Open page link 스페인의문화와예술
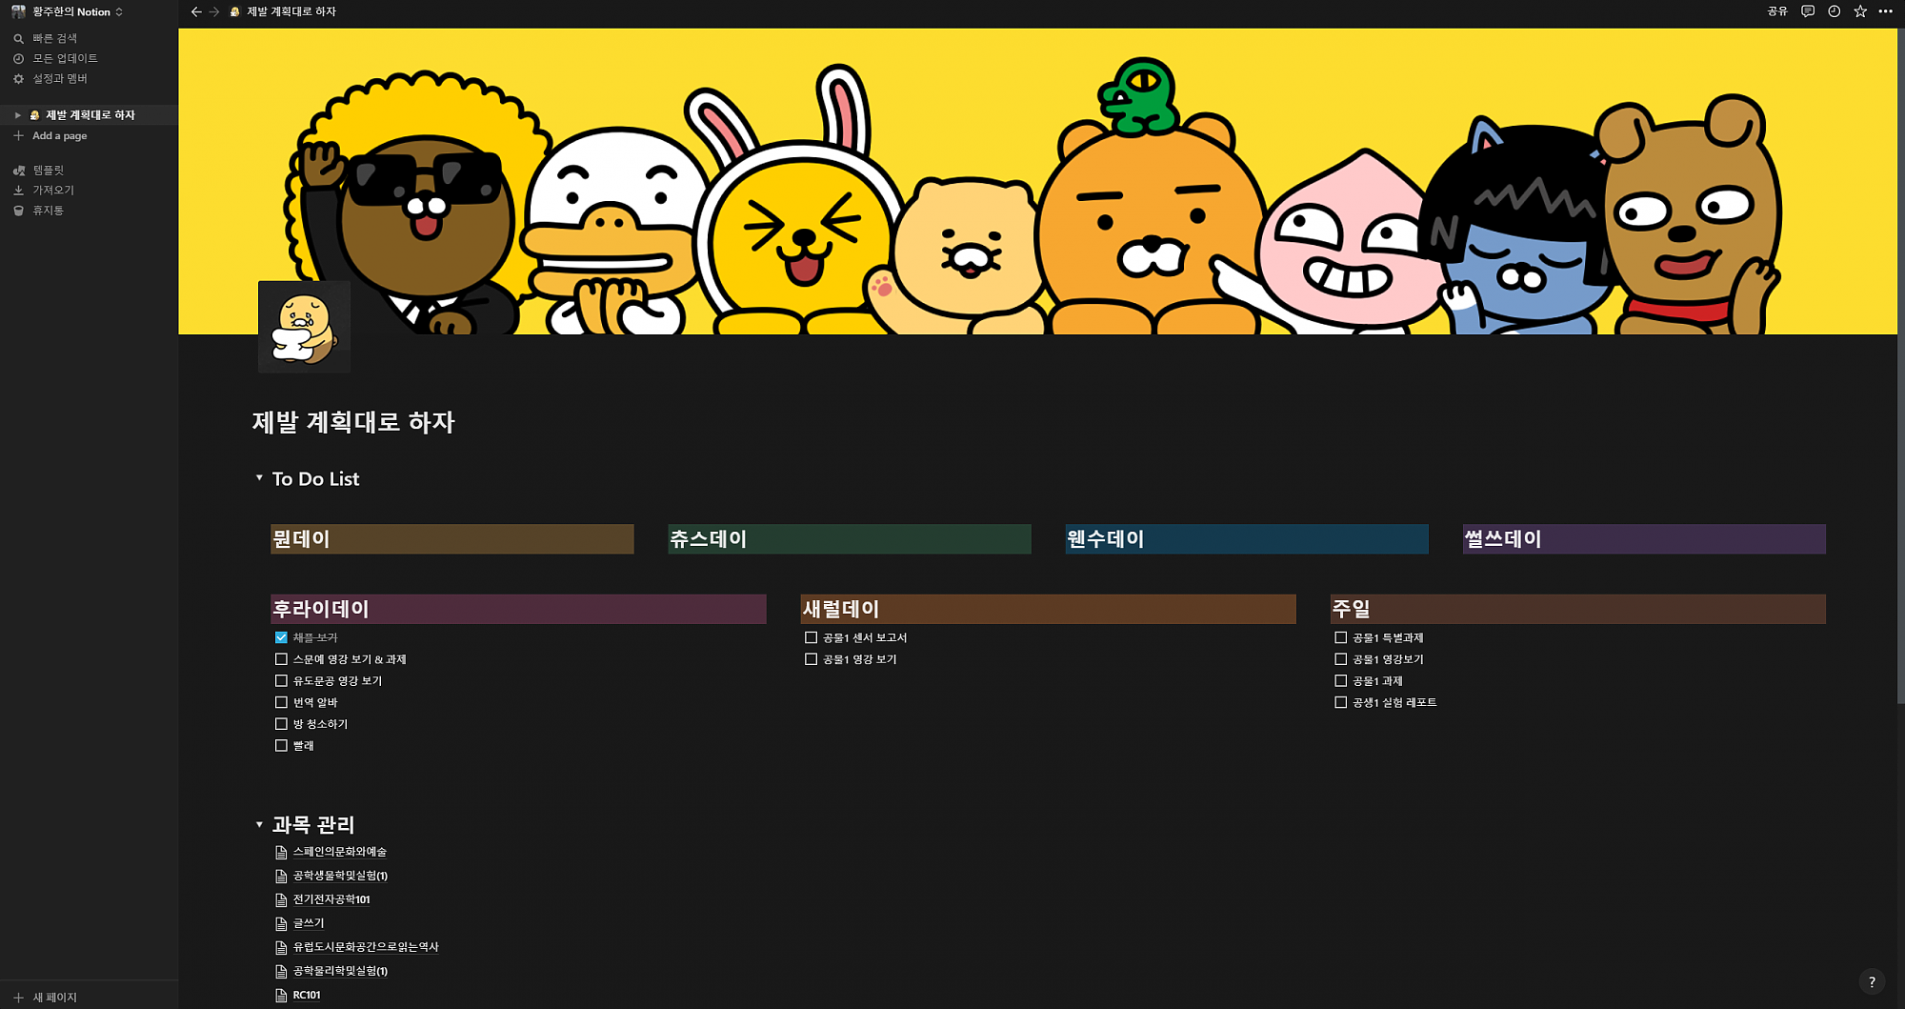 click(339, 852)
